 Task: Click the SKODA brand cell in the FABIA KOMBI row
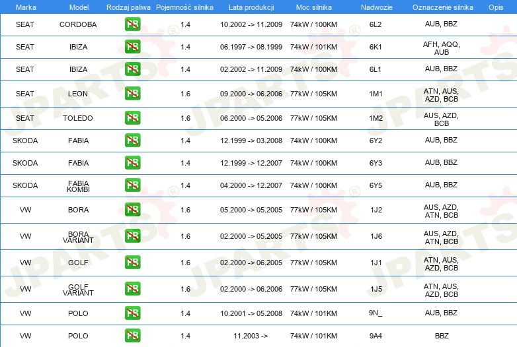click(x=25, y=185)
